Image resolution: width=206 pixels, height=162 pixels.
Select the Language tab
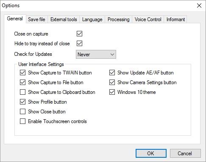point(92,19)
